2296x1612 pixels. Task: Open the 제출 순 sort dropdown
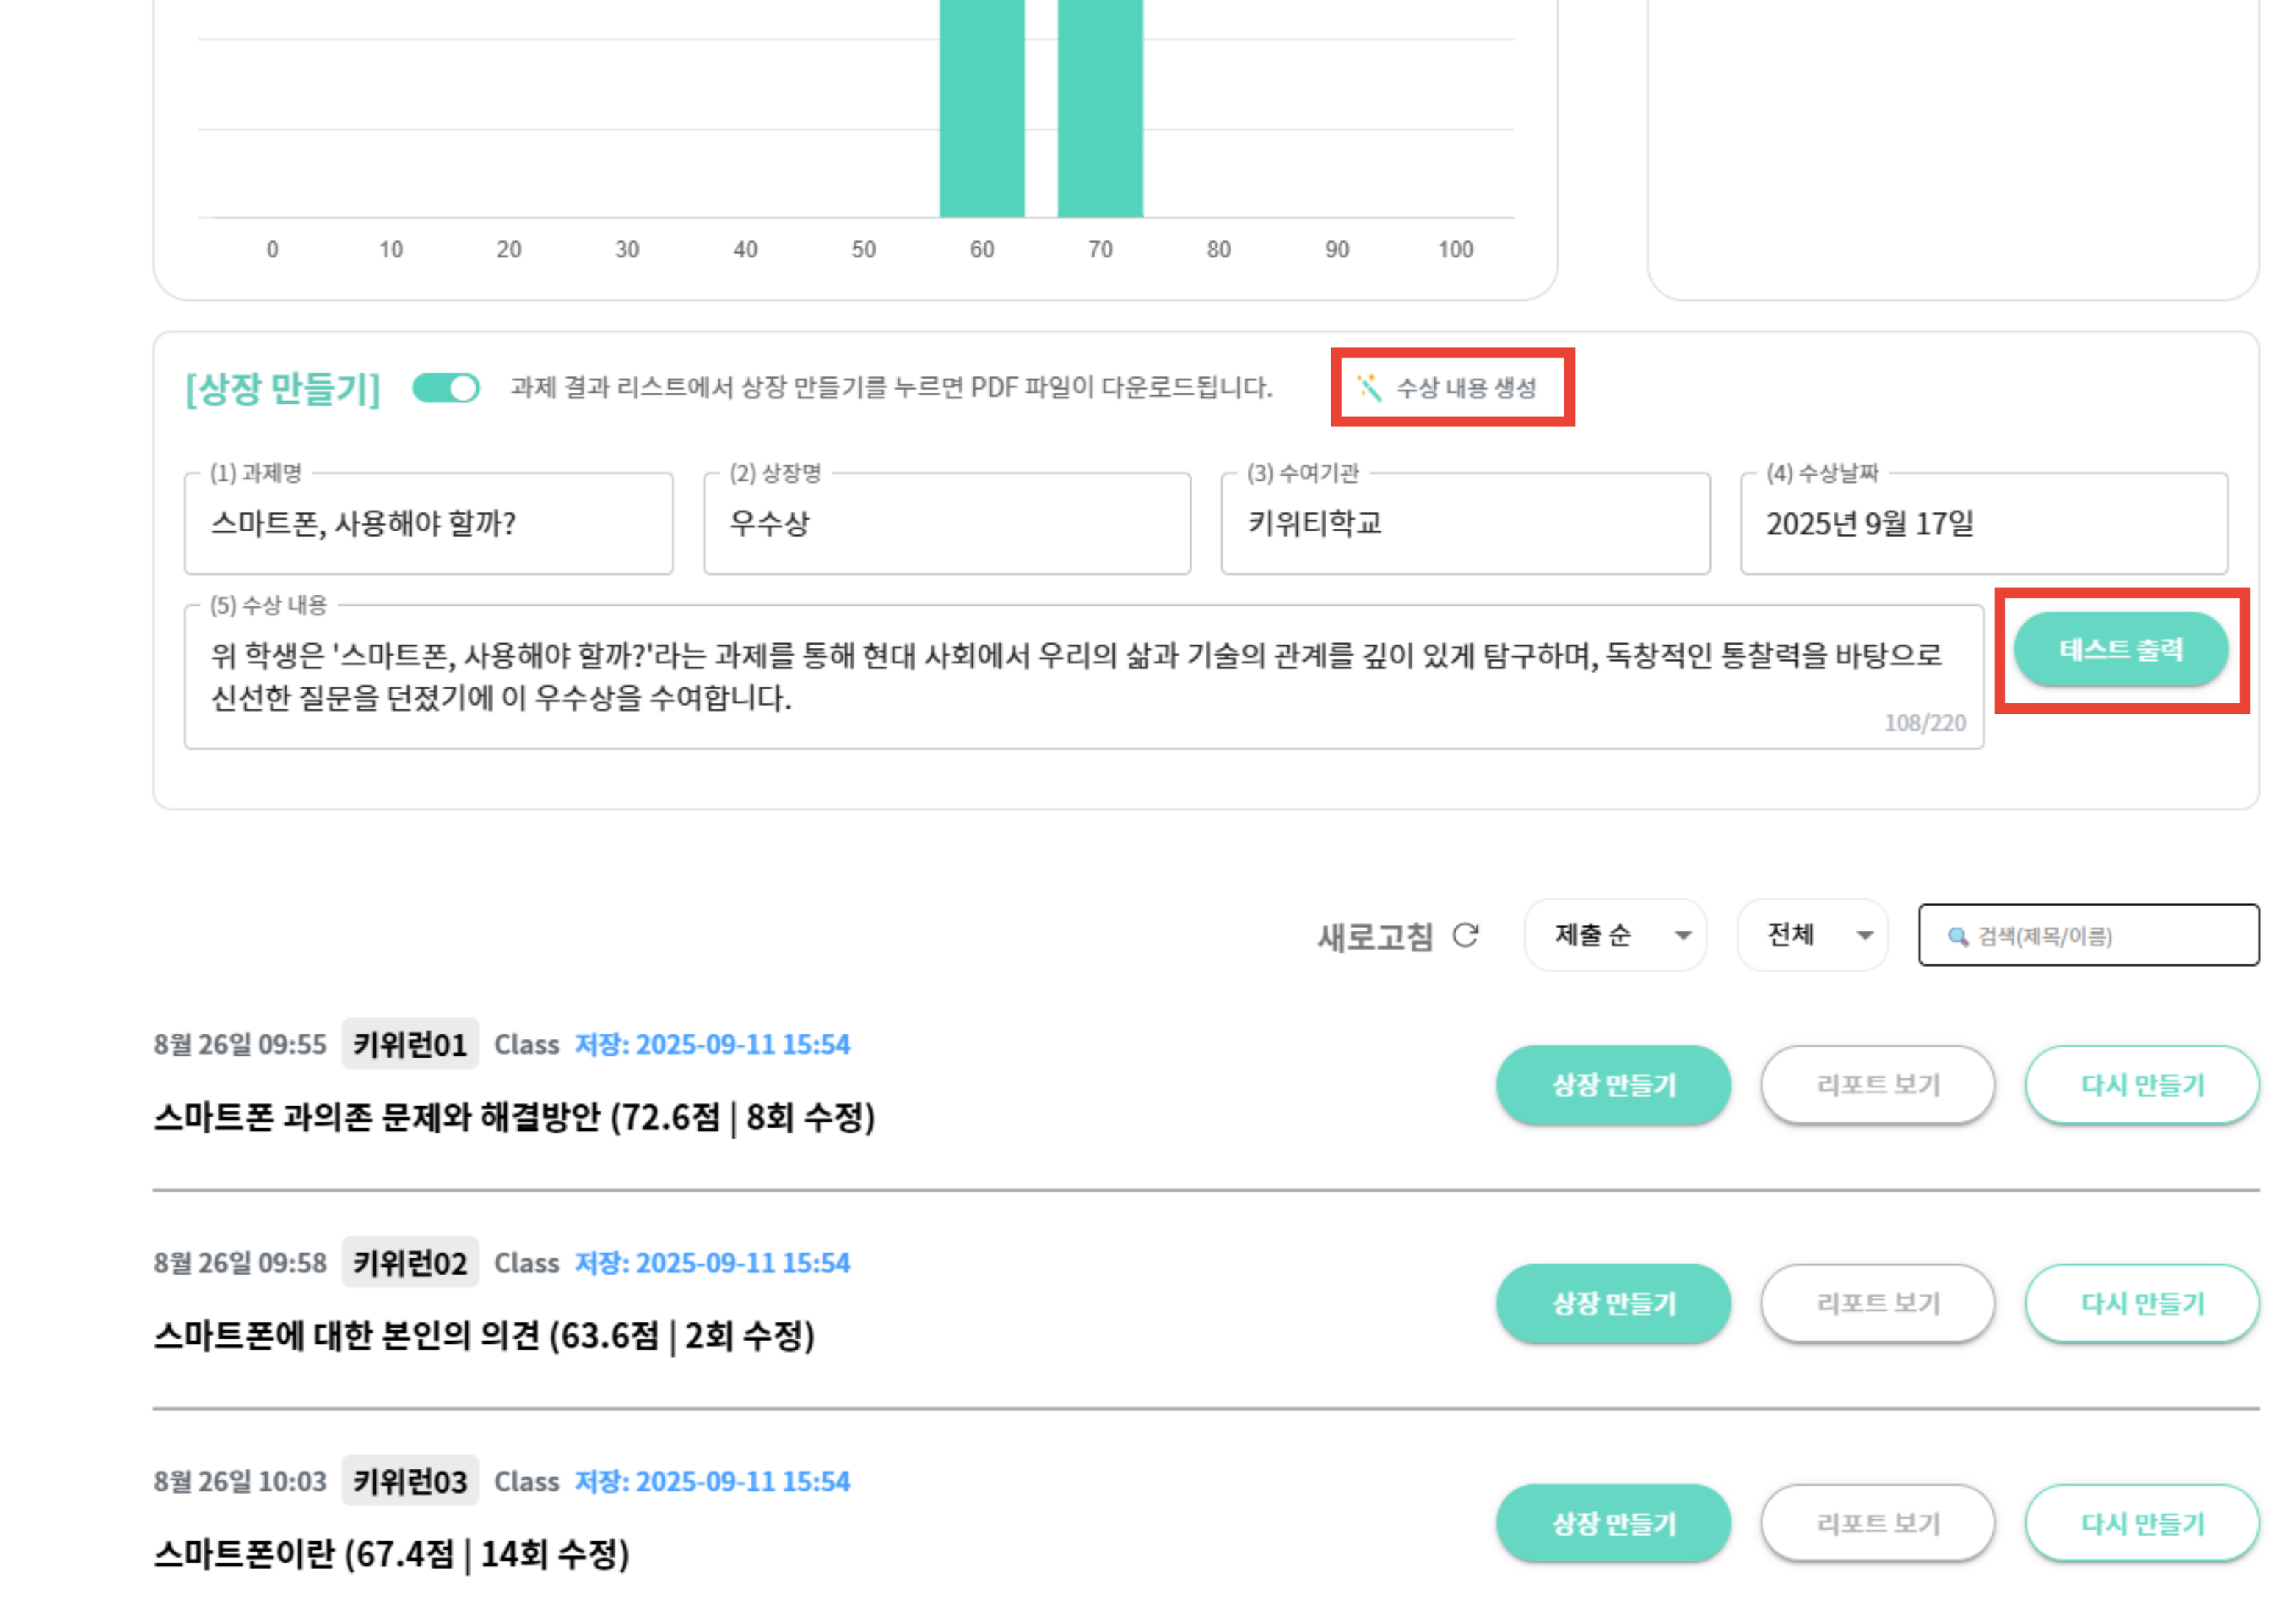click(1615, 935)
